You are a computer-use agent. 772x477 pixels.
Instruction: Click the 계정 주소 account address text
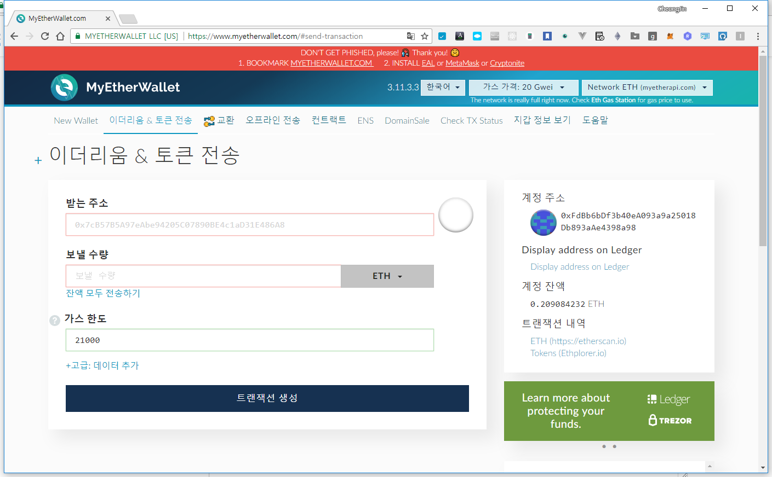[x=628, y=222]
